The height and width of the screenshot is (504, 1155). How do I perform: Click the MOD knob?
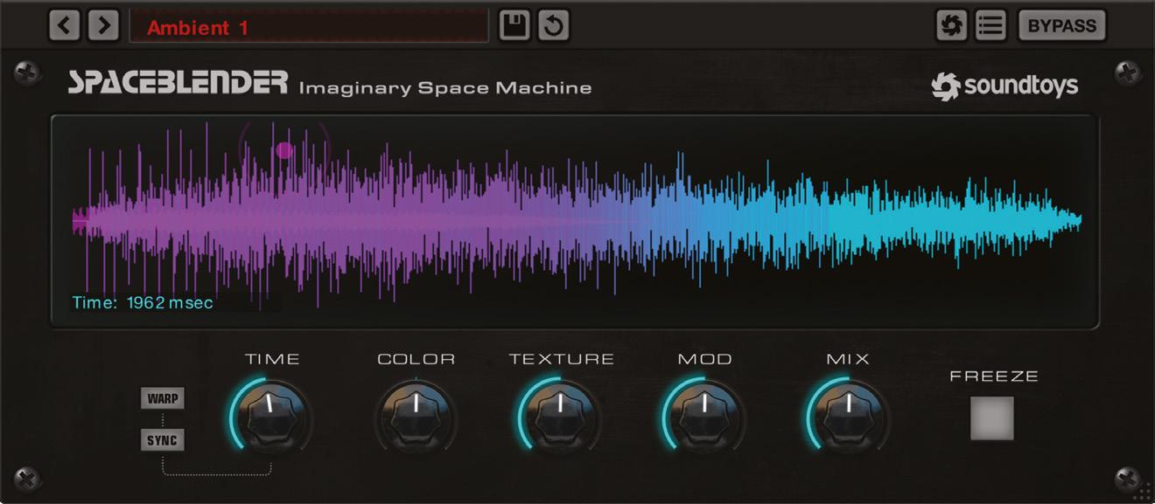click(x=703, y=417)
